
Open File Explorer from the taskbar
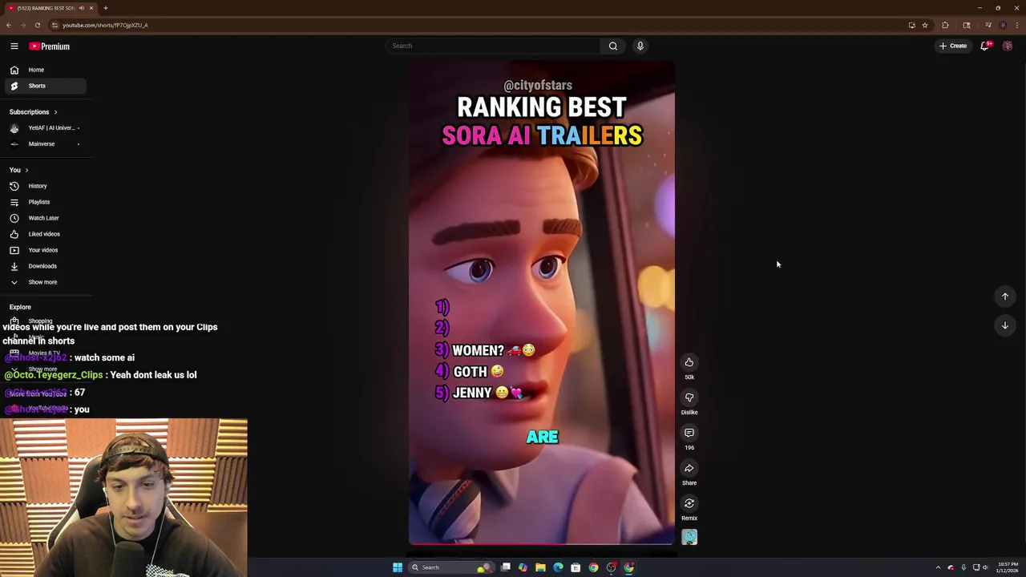tap(540, 567)
